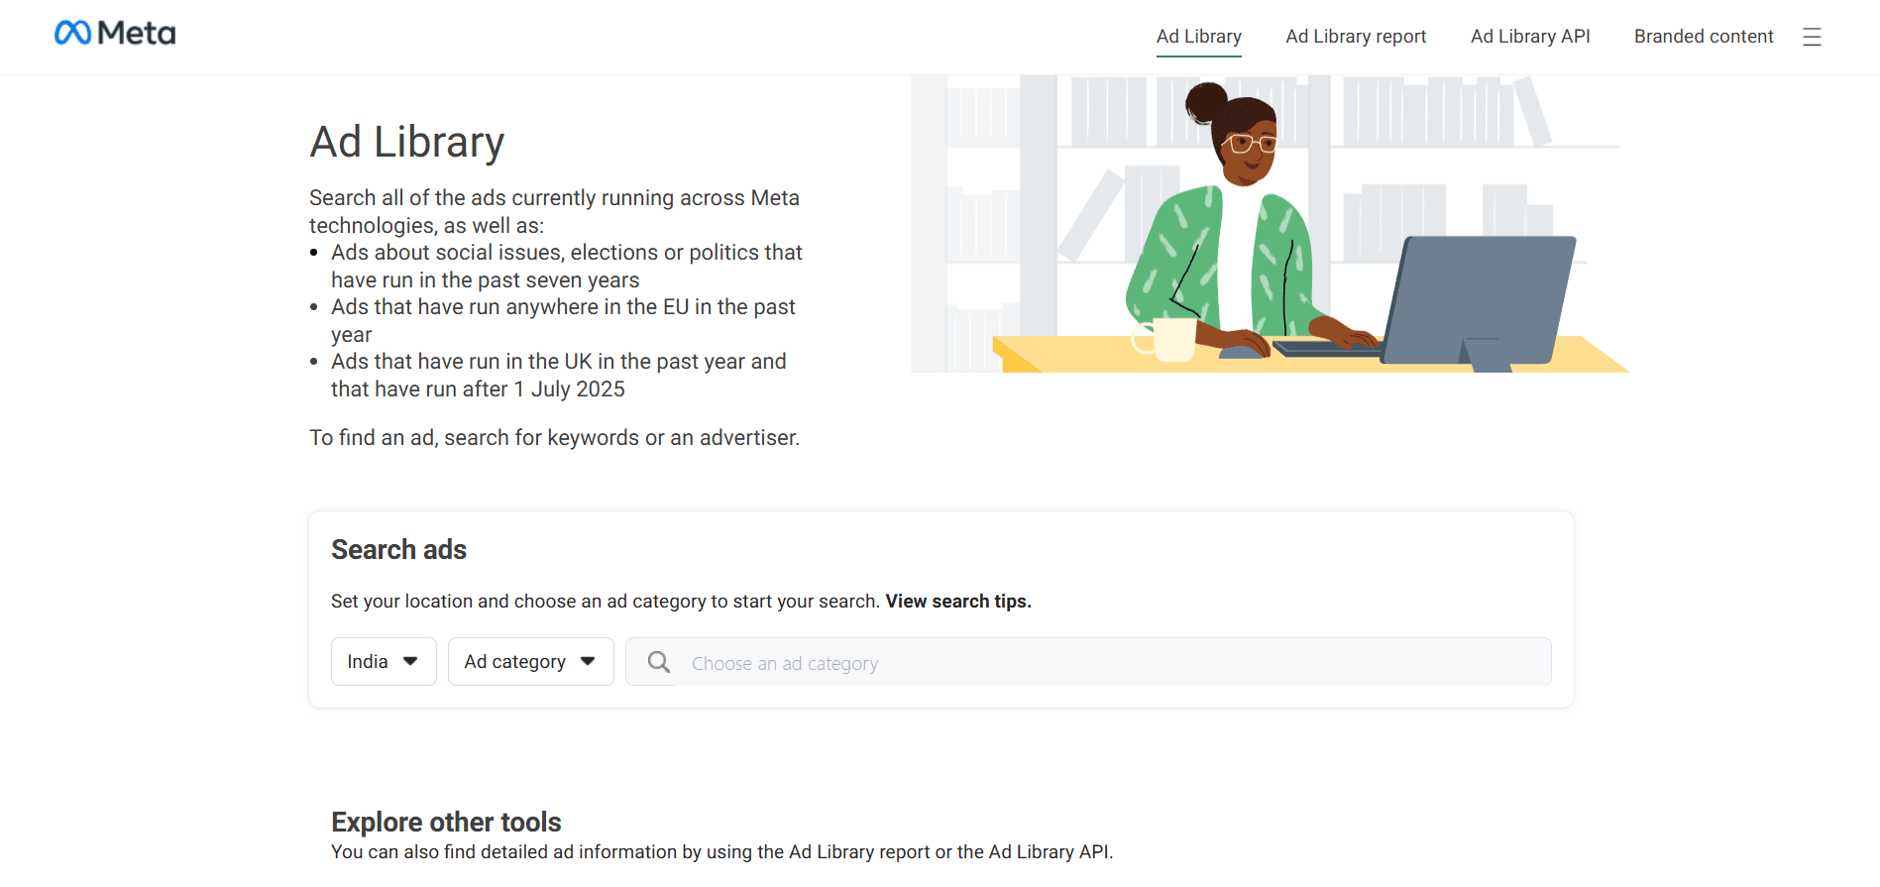Click the 'To find an ad' instruction text
Image resolution: width=1880 pixels, height=887 pixels.
554,438
